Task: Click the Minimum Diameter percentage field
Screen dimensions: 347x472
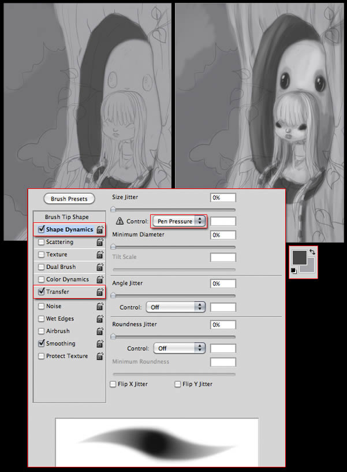Action: pyautogui.click(x=223, y=235)
